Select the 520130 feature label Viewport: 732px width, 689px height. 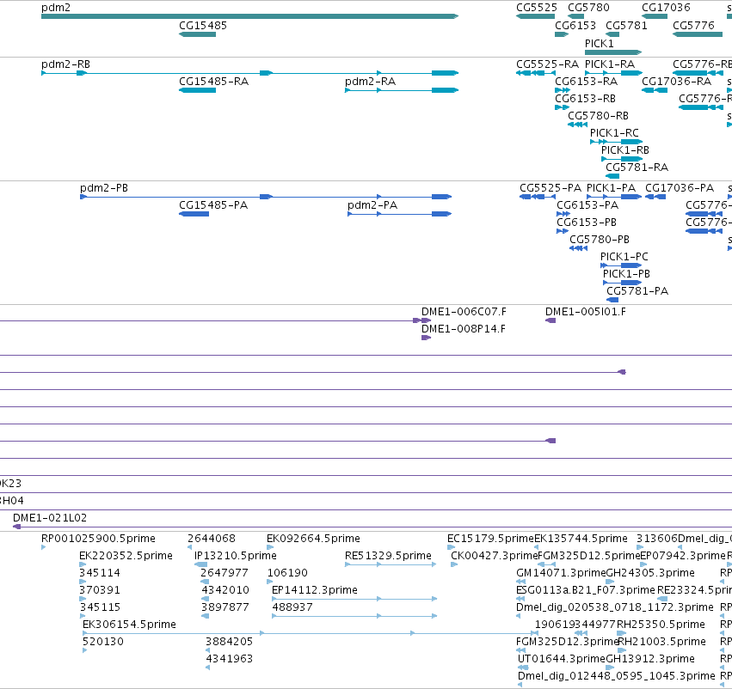pyautogui.click(x=102, y=642)
